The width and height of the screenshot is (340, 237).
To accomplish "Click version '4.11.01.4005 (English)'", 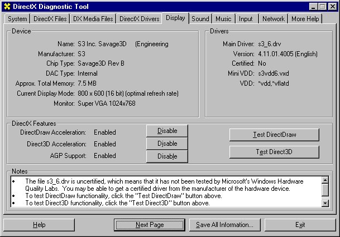I will pos(288,54).
